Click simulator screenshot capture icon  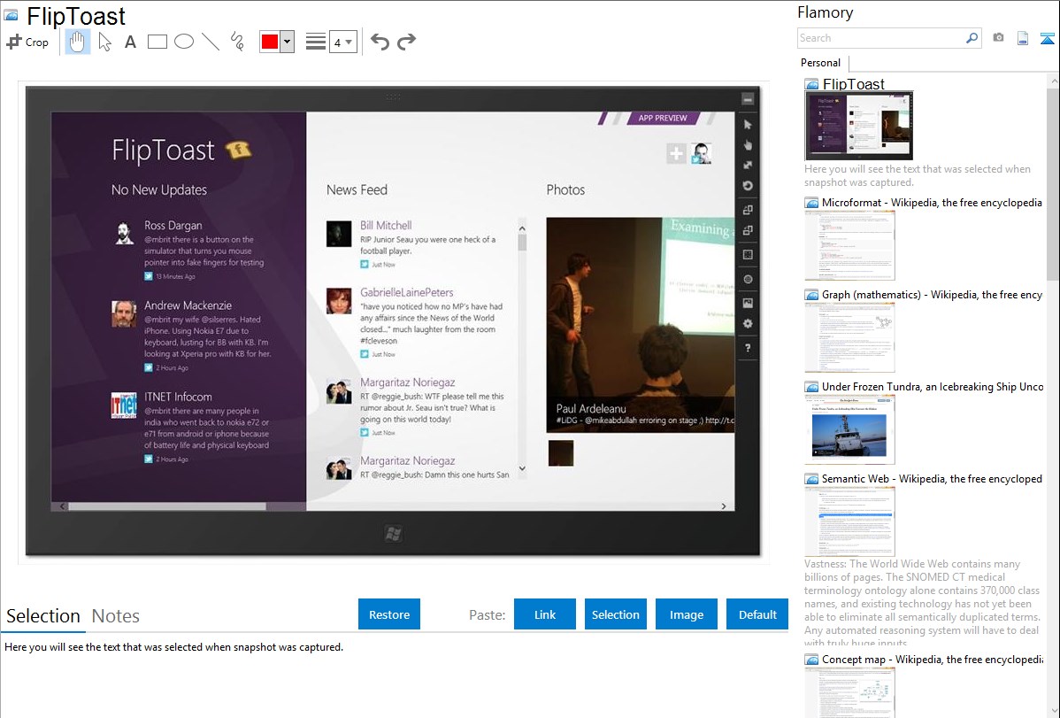(x=748, y=303)
